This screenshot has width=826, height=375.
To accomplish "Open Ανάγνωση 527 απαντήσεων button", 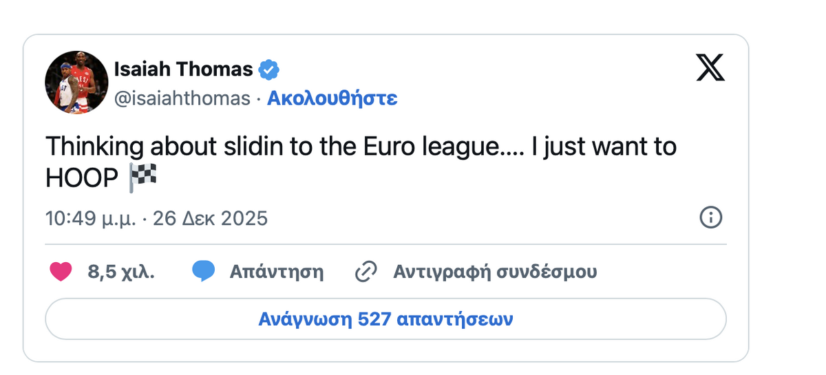I will pyautogui.click(x=385, y=319).
